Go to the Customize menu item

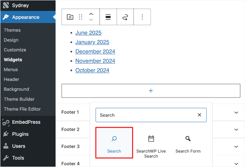15,50
